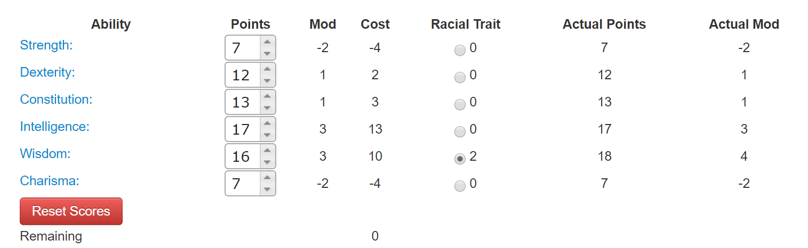This screenshot has width=808, height=248.
Task: Click the Reset Scores button
Action: tap(71, 211)
